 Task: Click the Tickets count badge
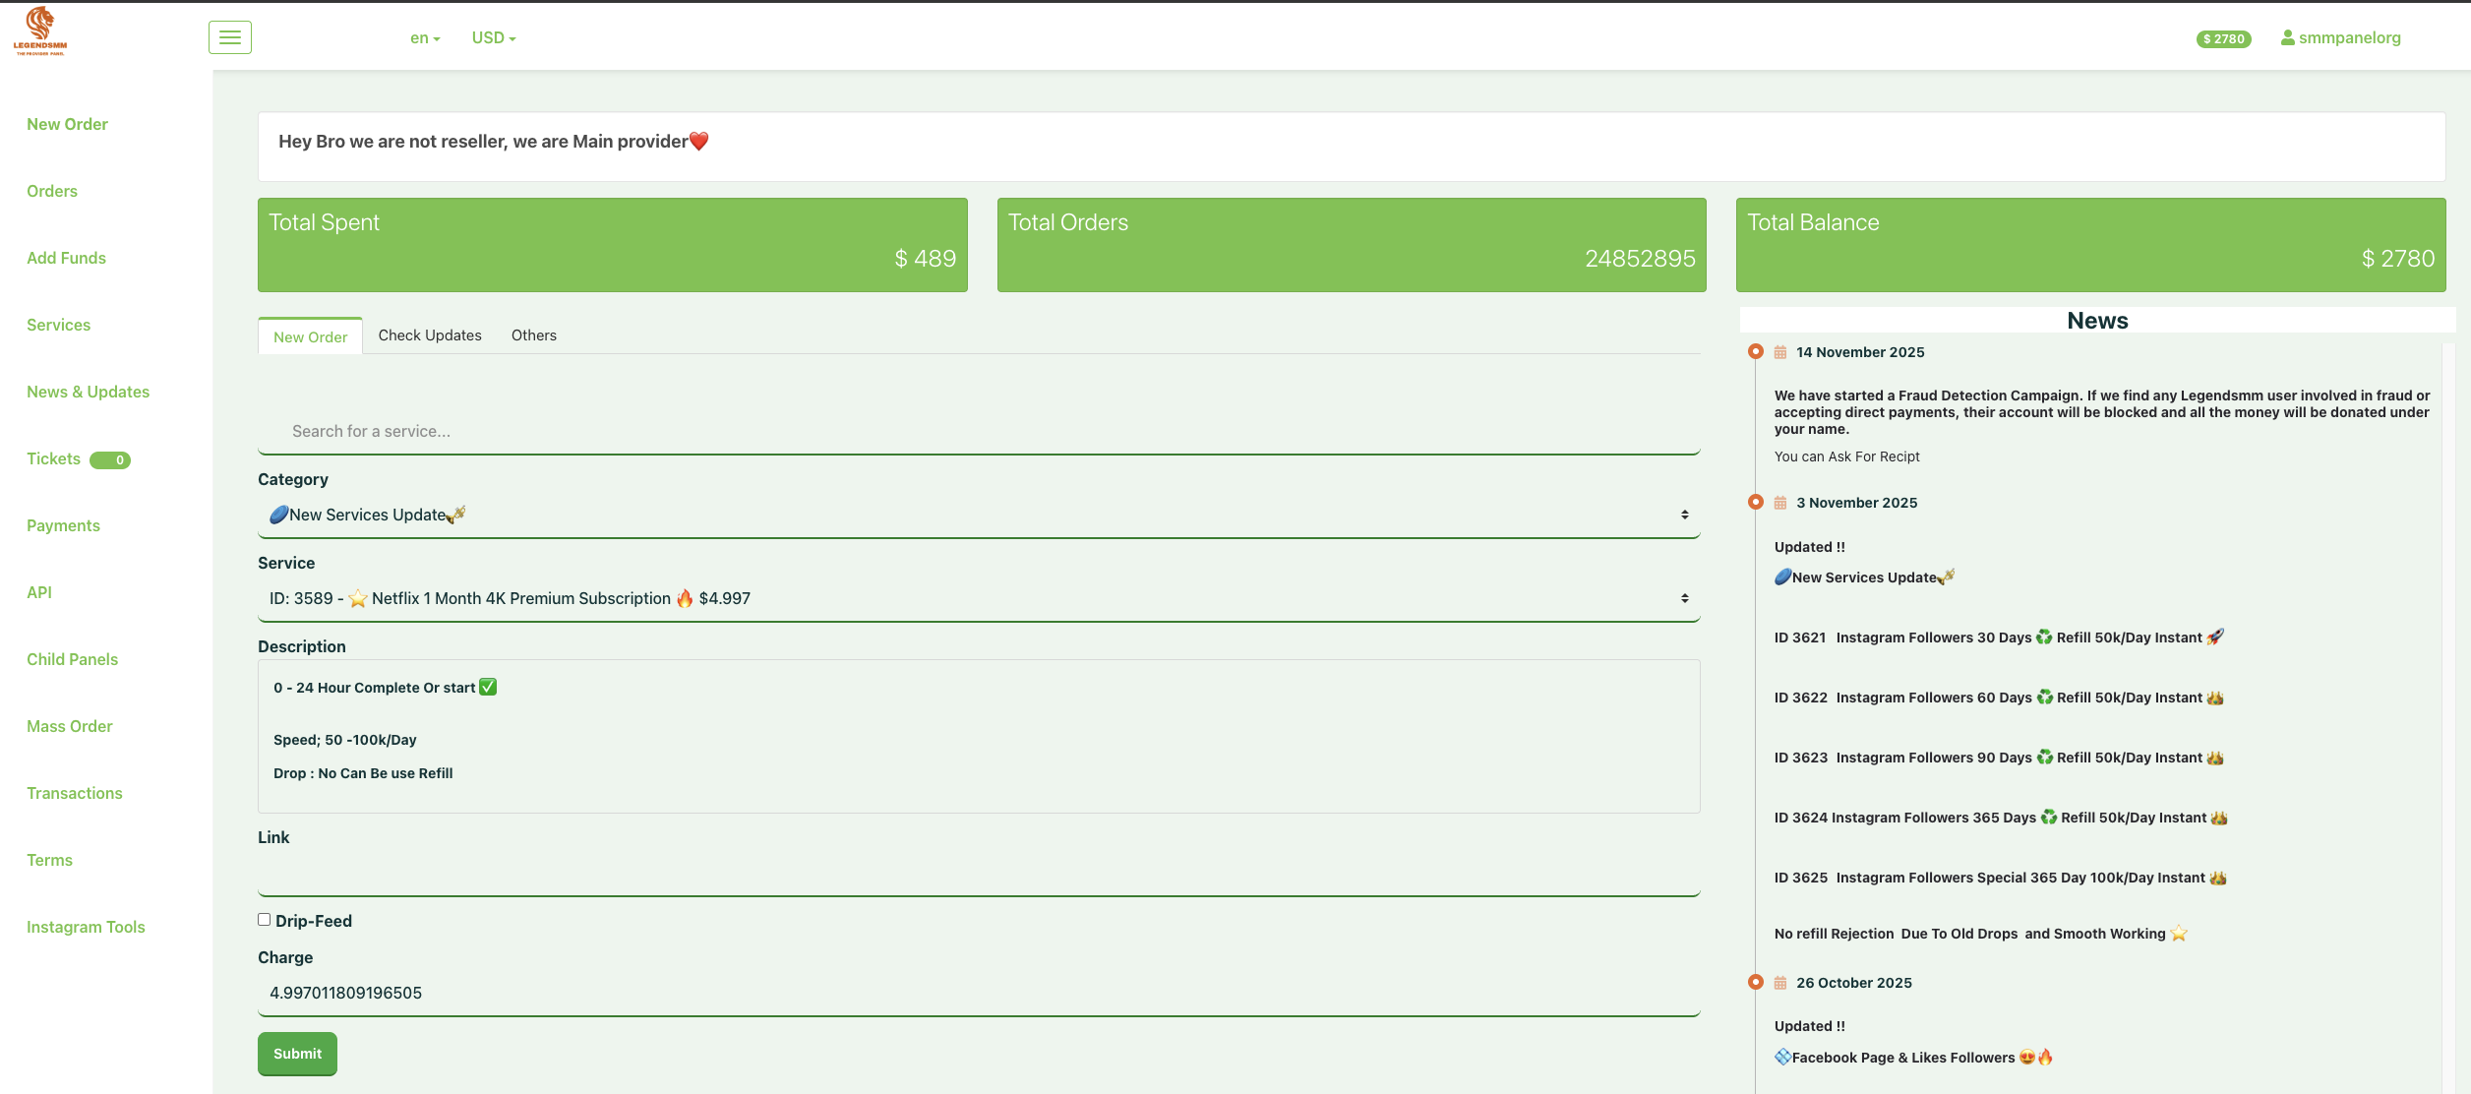click(110, 460)
